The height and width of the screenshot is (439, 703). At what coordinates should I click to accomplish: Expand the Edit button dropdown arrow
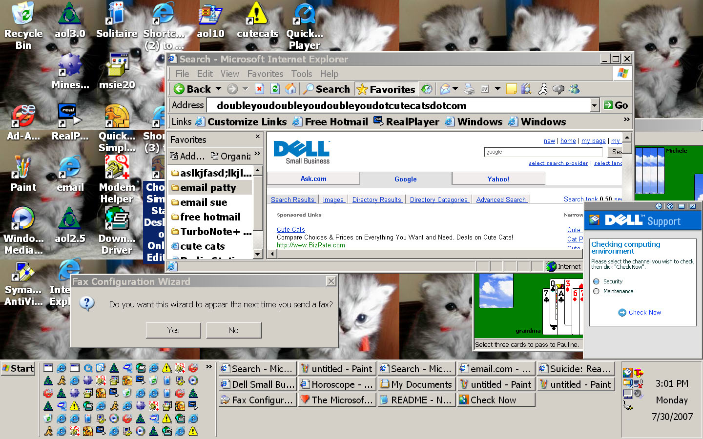coord(497,89)
